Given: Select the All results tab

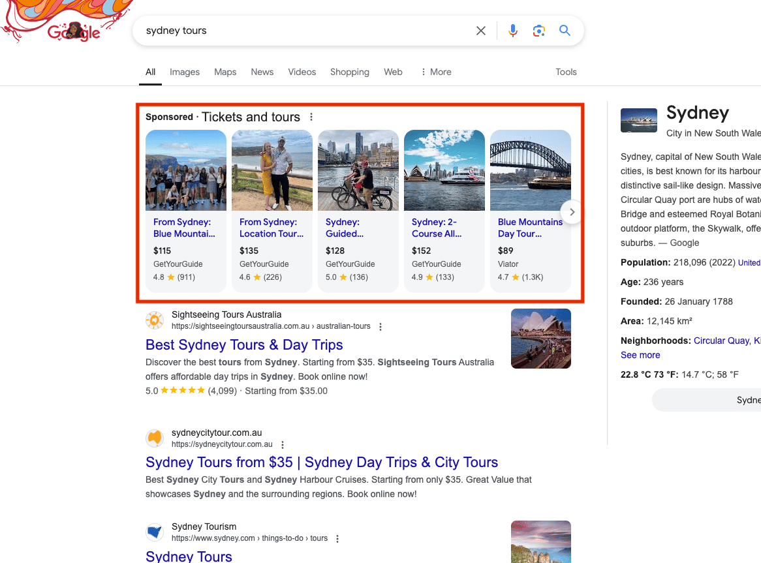Looking at the screenshot, I should (151, 72).
